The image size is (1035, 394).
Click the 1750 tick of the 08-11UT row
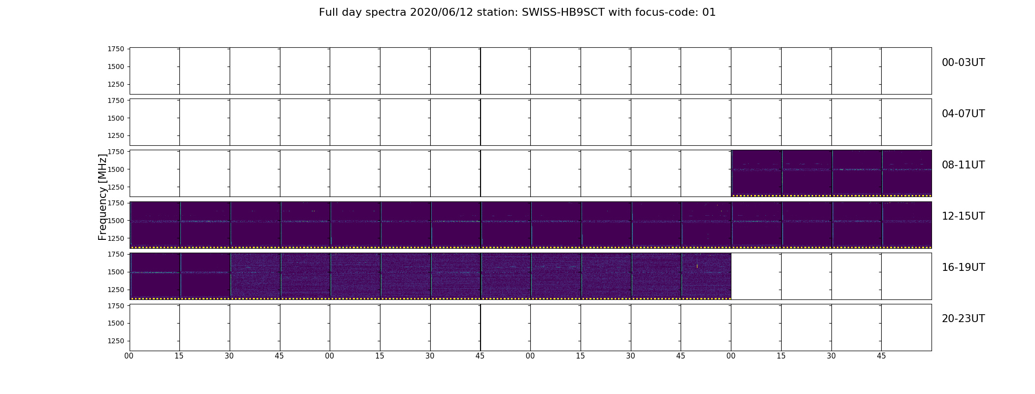point(115,152)
